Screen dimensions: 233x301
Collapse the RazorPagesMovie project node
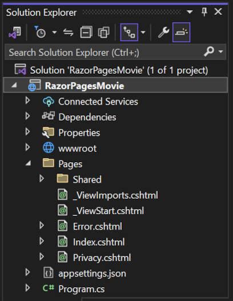(x=14, y=85)
